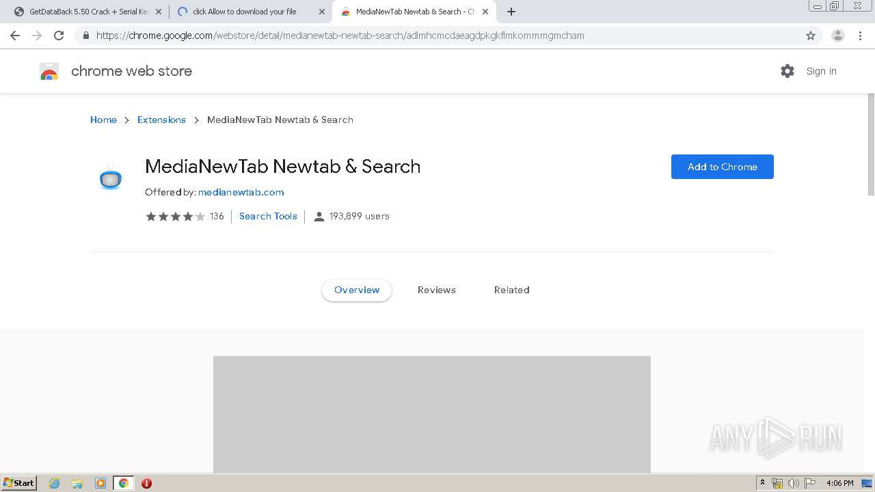Open the medianewtab.com publisher link
This screenshot has width=875, height=492.
click(241, 192)
